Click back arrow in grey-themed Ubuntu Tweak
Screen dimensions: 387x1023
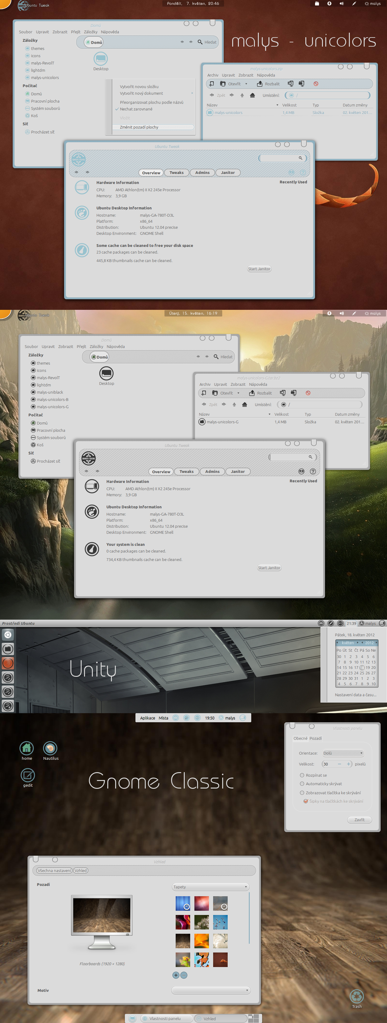tap(86, 471)
